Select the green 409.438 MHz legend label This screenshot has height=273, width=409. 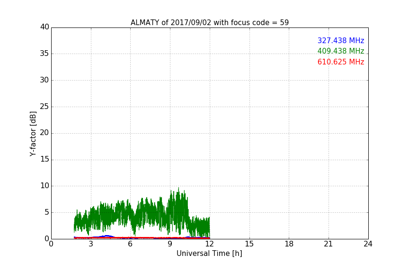pos(341,51)
